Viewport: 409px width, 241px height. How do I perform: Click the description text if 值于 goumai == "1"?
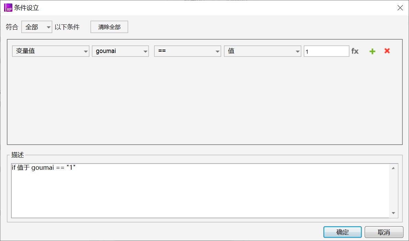tap(44, 167)
